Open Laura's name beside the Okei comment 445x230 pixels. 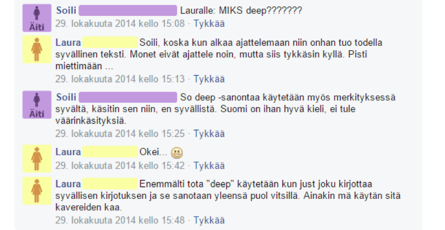coord(68,152)
